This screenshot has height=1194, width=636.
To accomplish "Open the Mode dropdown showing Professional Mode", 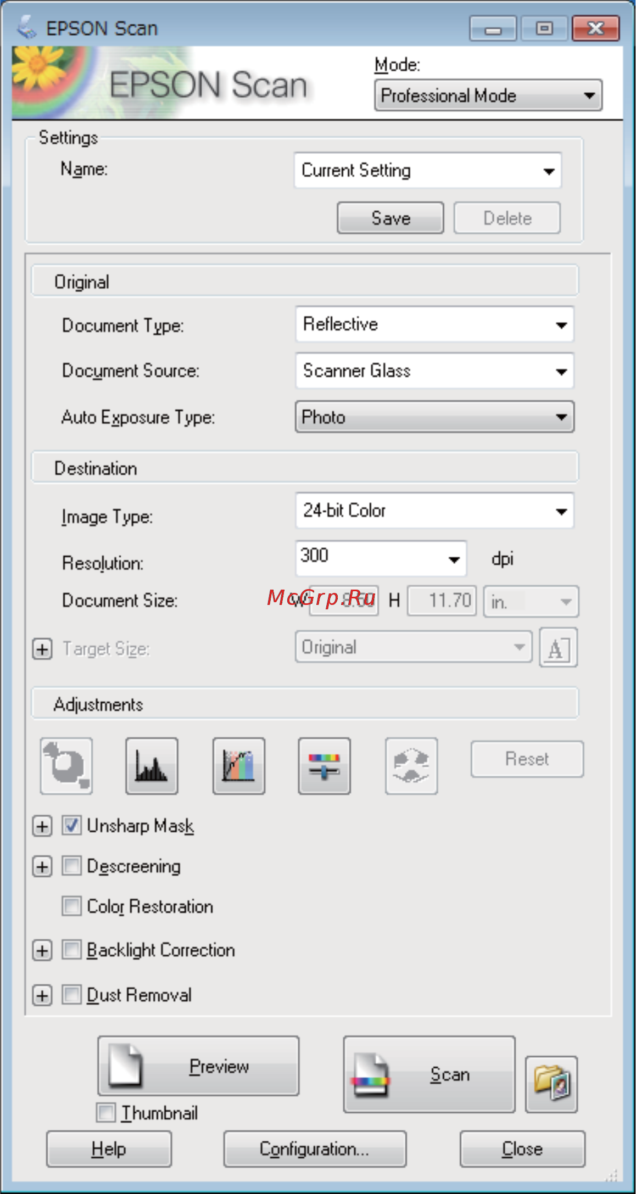I will [x=488, y=96].
